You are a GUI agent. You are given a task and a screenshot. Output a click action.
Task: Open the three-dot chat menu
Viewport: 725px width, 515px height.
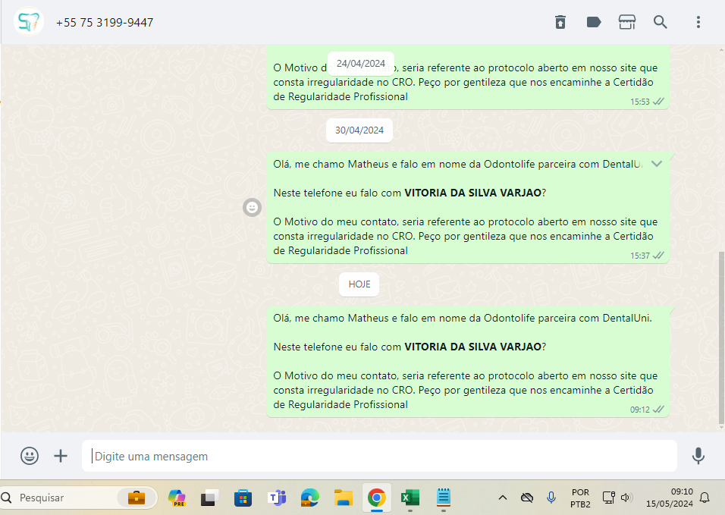click(698, 22)
